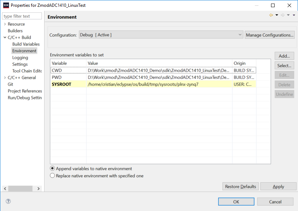
Task: Click the Restore Defaults button
Action: click(240, 186)
